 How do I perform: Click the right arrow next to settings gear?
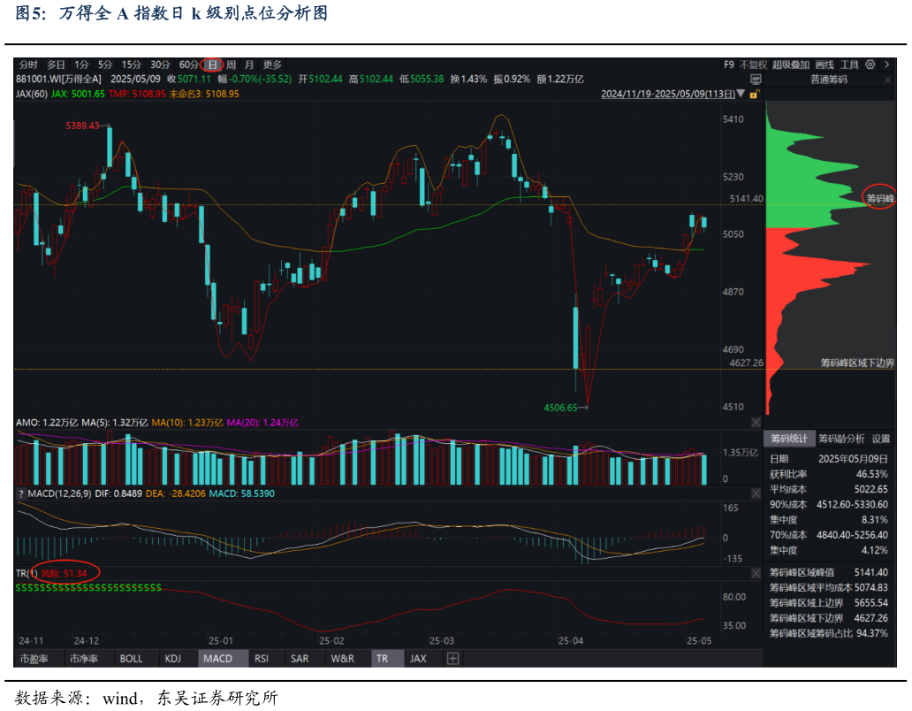tap(885, 65)
